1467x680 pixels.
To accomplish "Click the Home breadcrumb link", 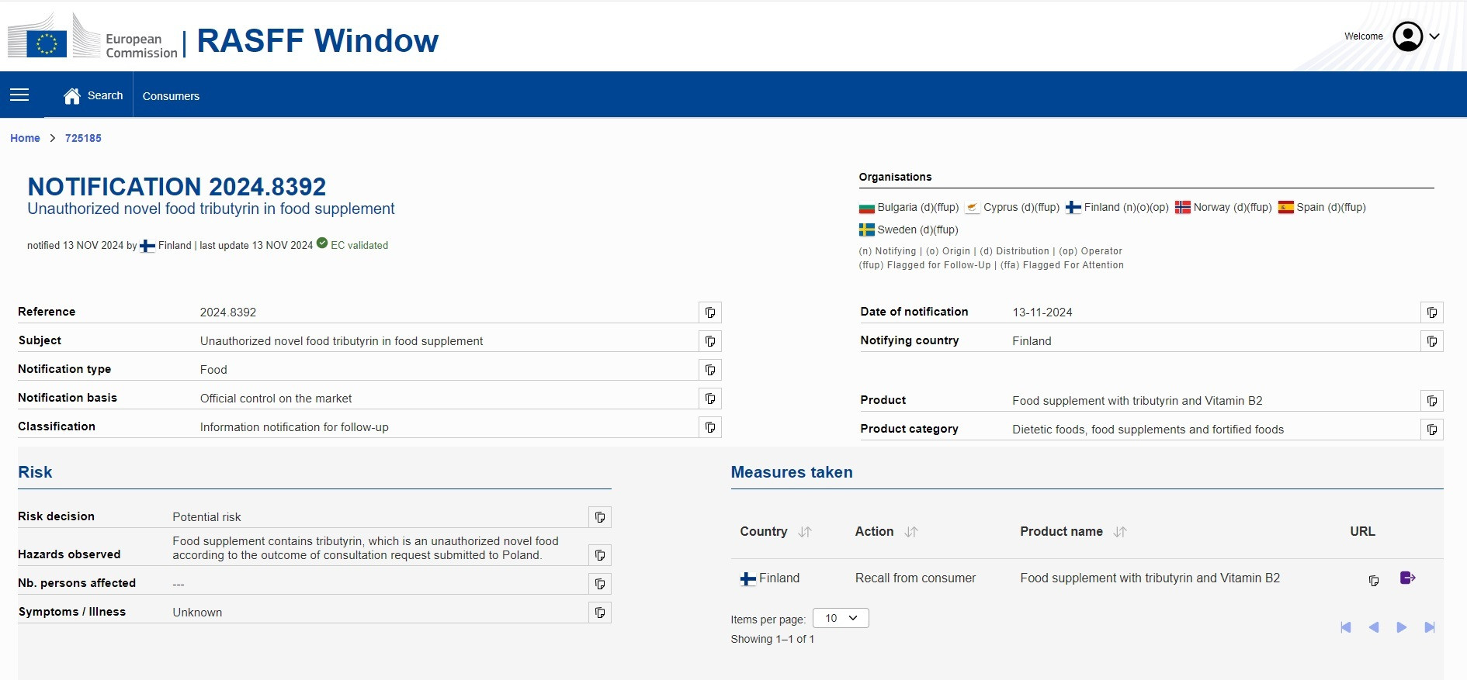I will (x=25, y=138).
